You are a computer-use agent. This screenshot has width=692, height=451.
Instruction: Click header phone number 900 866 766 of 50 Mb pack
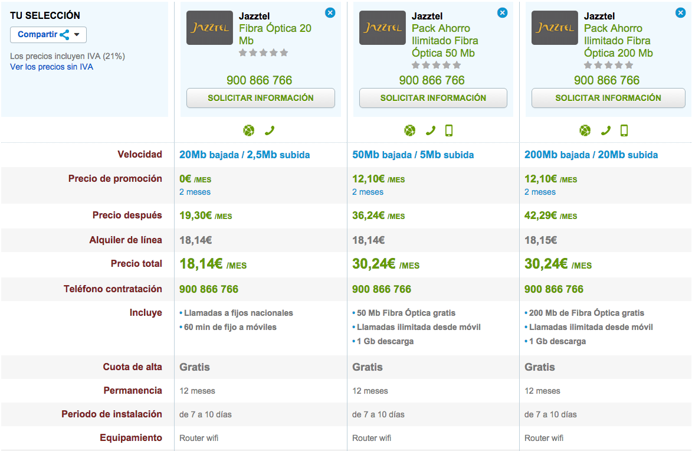coord(432,80)
